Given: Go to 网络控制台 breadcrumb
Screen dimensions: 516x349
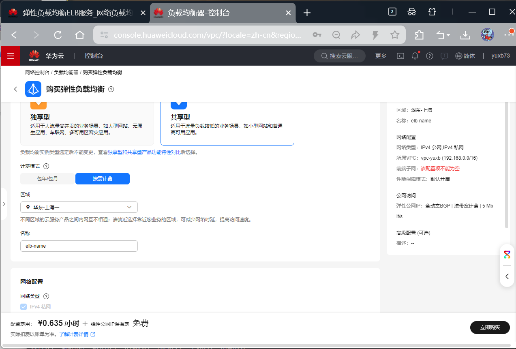Looking at the screenshot, I should click(37, 72).
